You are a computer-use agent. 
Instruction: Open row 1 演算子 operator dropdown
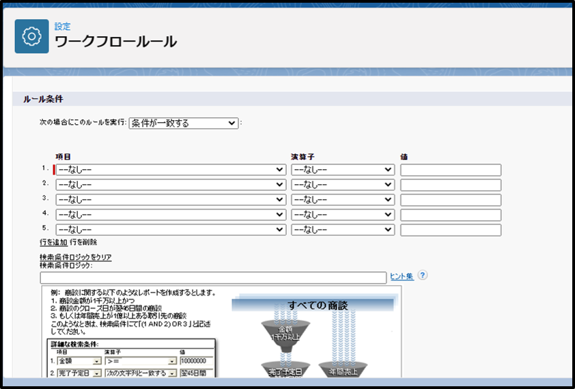click(343, 170)
